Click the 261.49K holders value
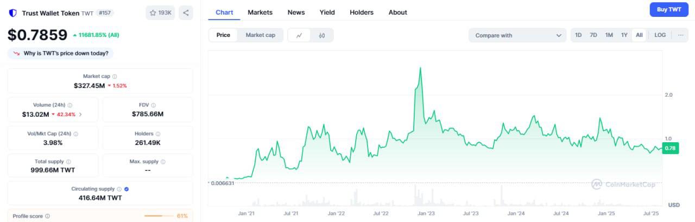The height and width of the screenshot is (222, 695). [147, 143]
